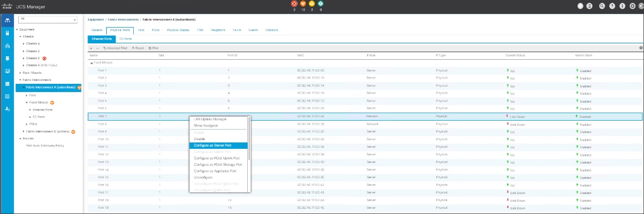
Task: Collapse the Fixed Module group in table
Action: (92, 63)
